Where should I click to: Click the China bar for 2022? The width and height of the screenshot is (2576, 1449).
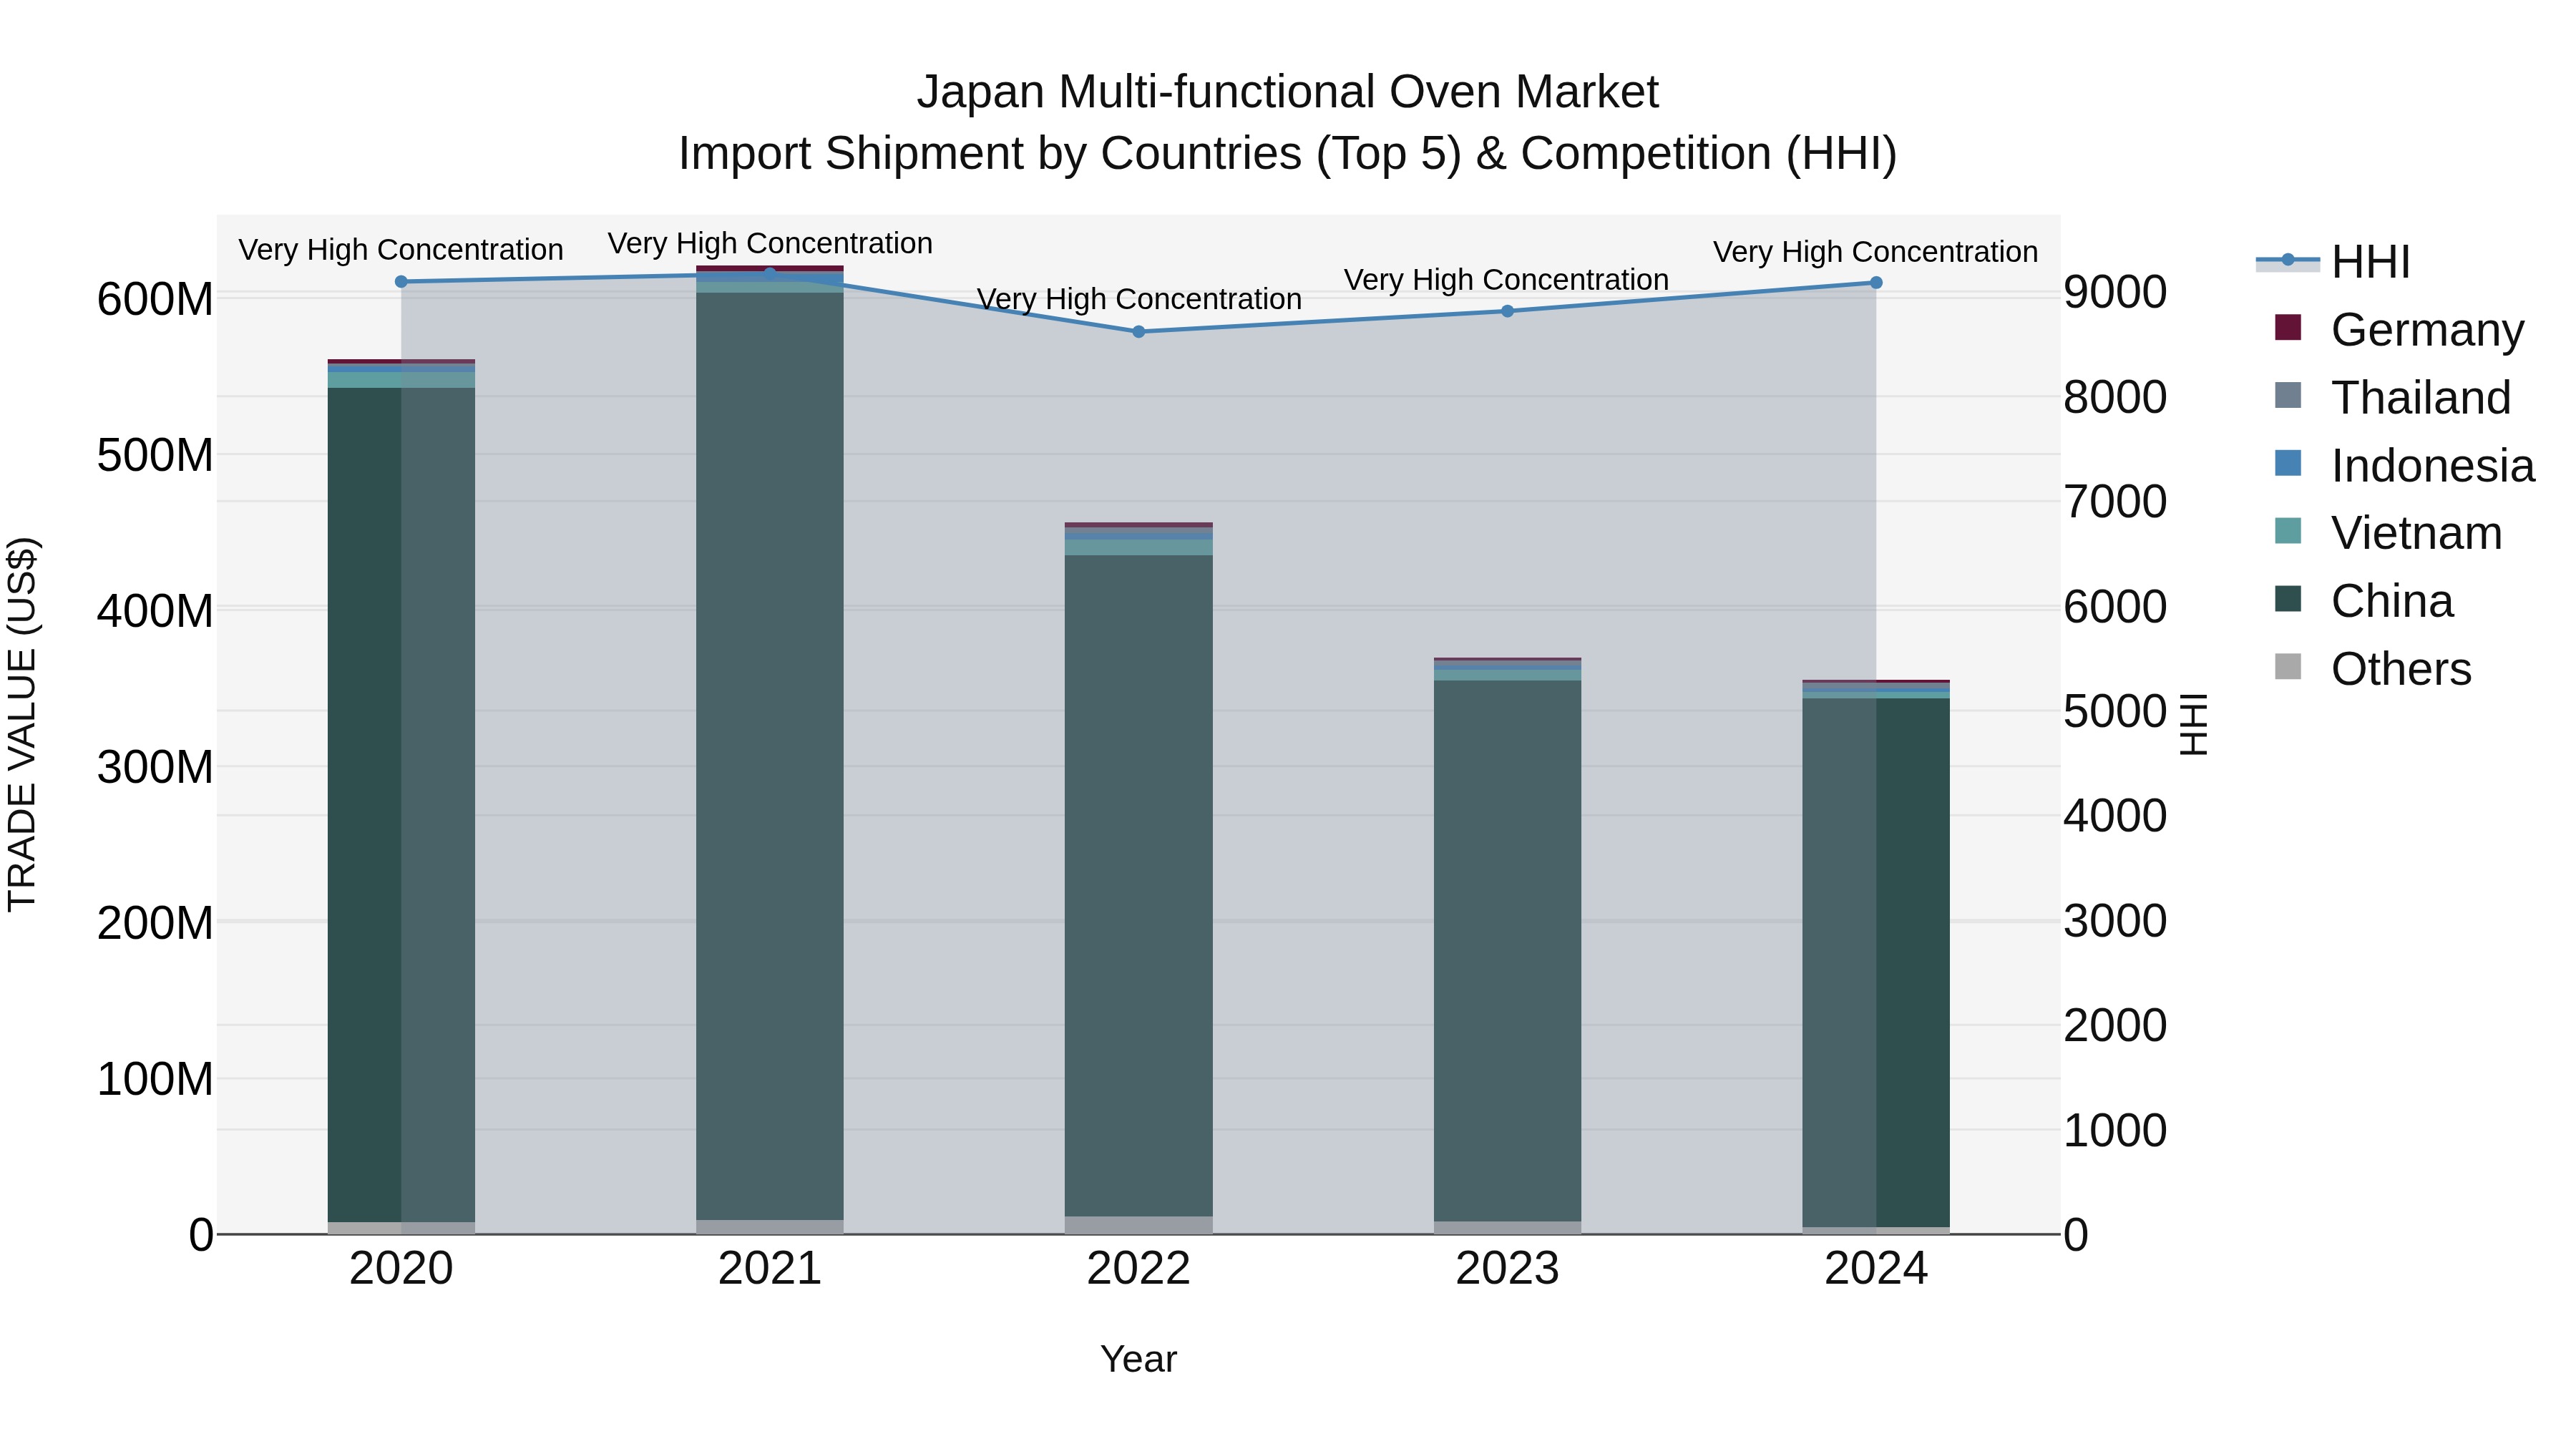click(x=1139, y=886)
